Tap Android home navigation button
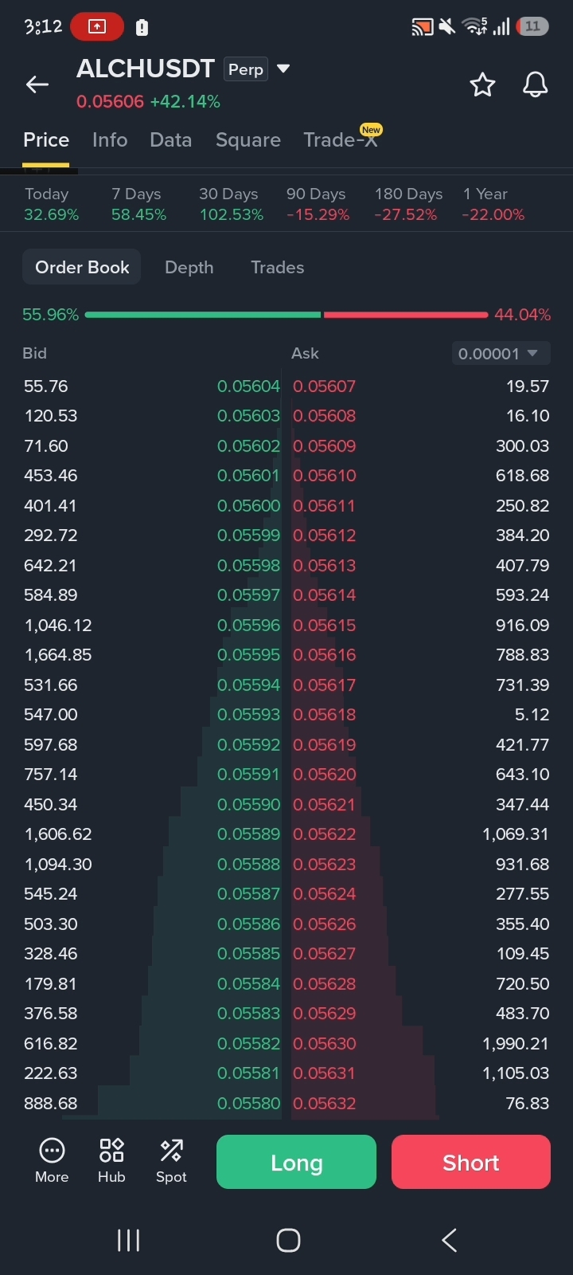 click(288, 1240)
